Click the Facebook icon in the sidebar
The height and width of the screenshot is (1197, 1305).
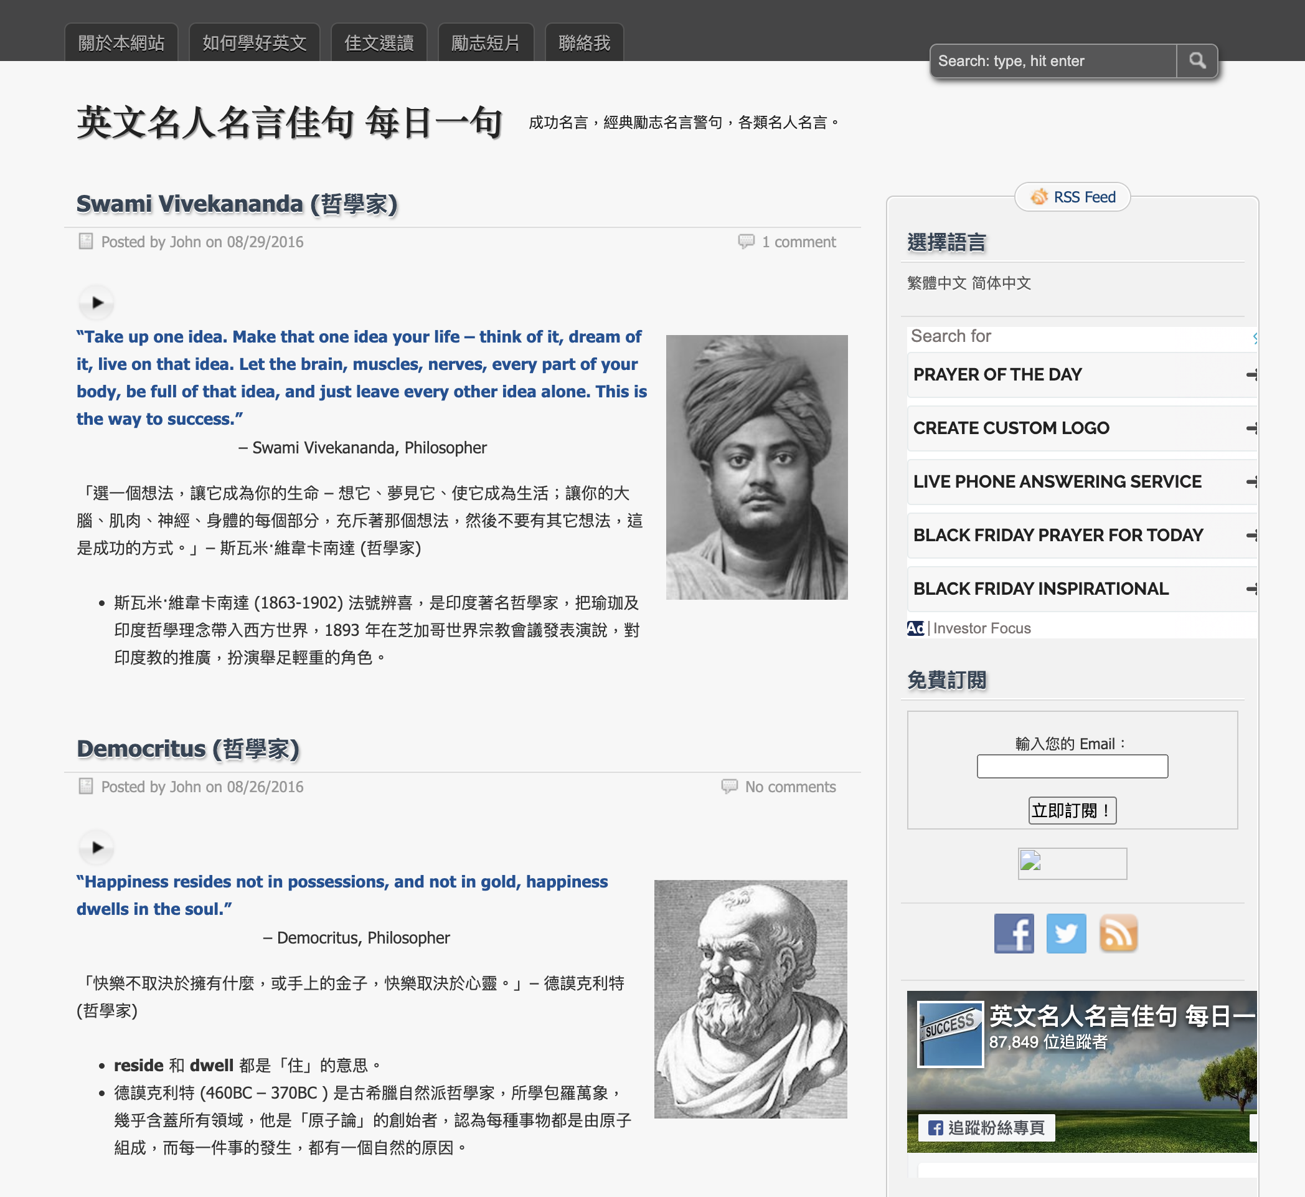pyautogui.click(x=1014, y=934)
